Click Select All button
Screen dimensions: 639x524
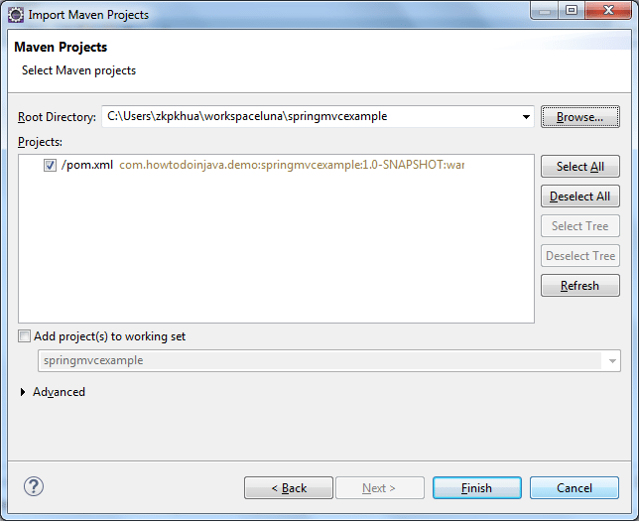pos(579,167)
